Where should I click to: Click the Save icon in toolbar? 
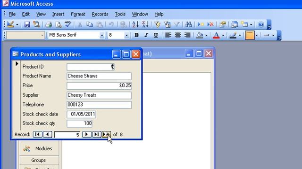pos(27,24)
